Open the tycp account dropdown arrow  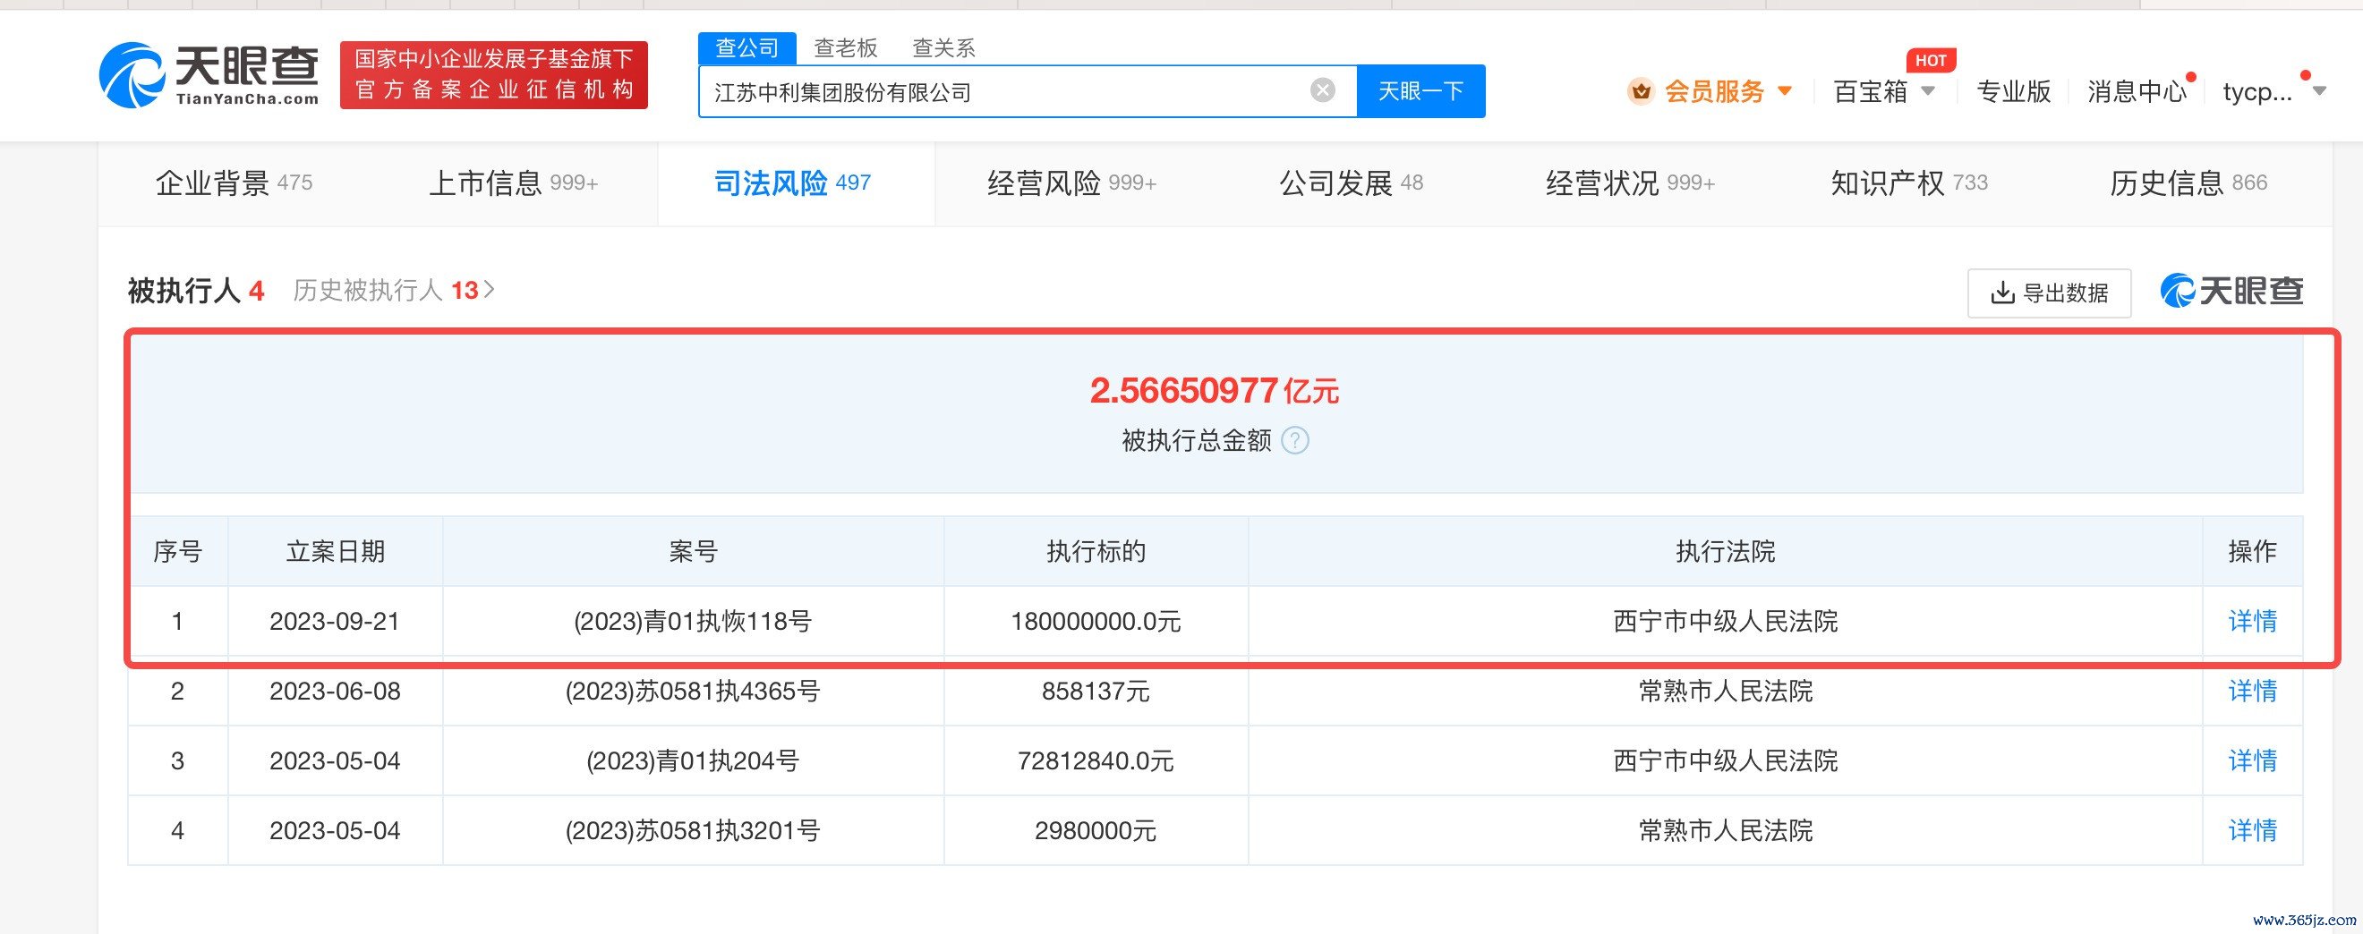coord(2320,90)
